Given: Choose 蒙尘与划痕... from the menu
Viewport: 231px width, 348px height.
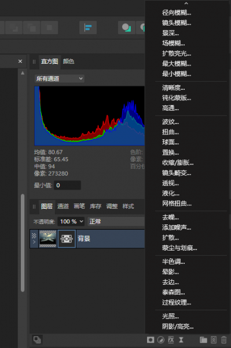Looking at the screenshot, I should (x=179, y=248).
